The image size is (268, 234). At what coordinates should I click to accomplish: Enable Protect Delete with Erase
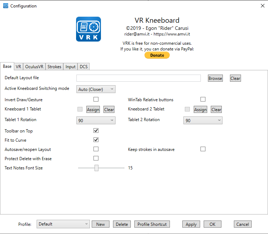pyautogui.click(x=96, y=158)
